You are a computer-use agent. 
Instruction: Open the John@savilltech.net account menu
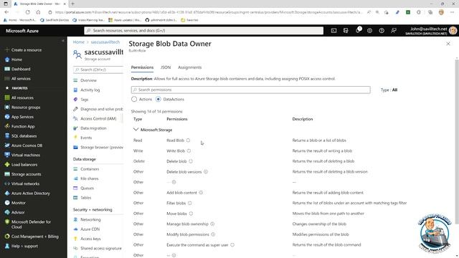point(430,31)
